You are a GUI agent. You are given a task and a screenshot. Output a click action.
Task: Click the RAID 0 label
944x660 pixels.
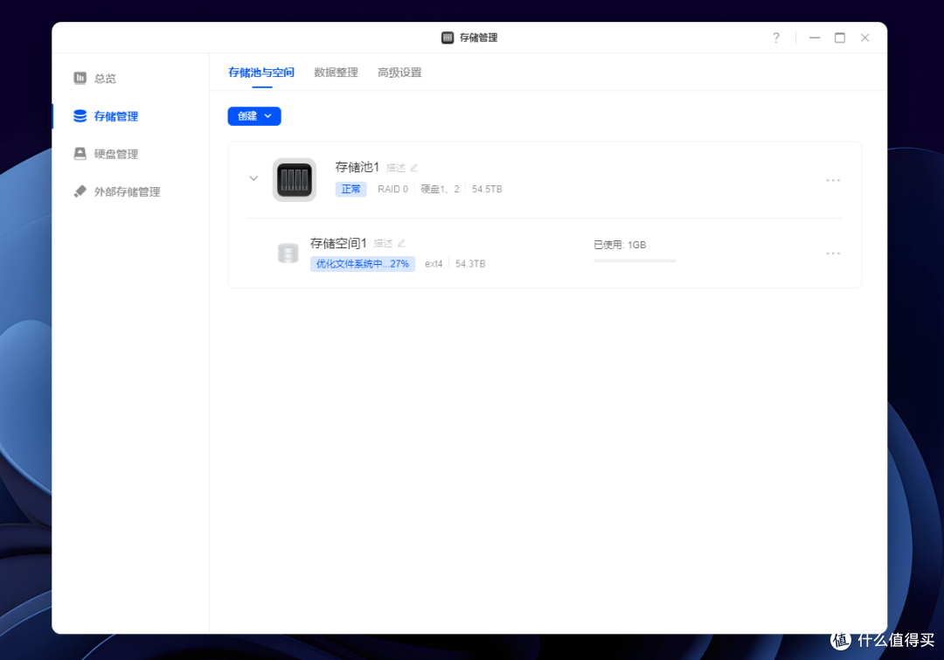coord(392,189)
